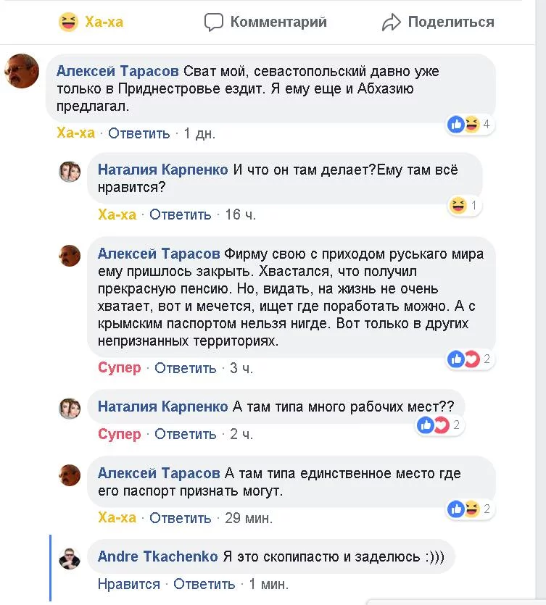Screen dimensions: 546x605
Task: Open Andre Tkachenko's profile picture
Action: [x=70, y=558]
